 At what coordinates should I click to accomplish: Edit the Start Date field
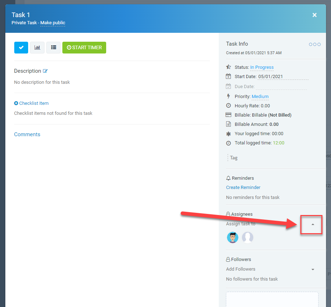coord(283,77)
